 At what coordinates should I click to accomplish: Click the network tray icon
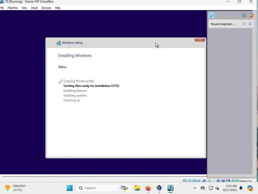(x=211, y=188)
